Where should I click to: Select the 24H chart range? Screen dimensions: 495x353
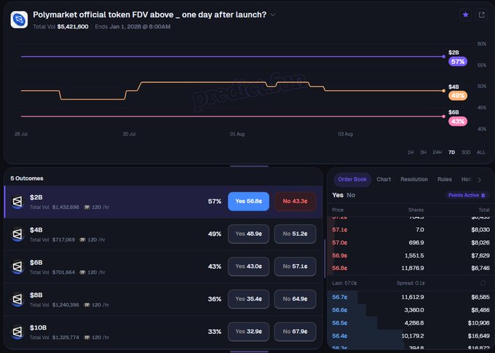tap(437, 152)
